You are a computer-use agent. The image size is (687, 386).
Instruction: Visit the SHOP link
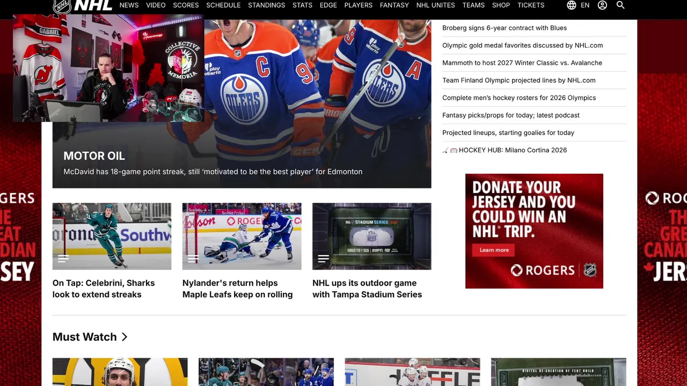(501, 5)
